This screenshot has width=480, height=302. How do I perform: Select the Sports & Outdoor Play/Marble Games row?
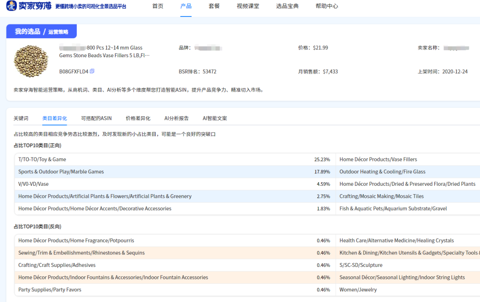point(61,172)
